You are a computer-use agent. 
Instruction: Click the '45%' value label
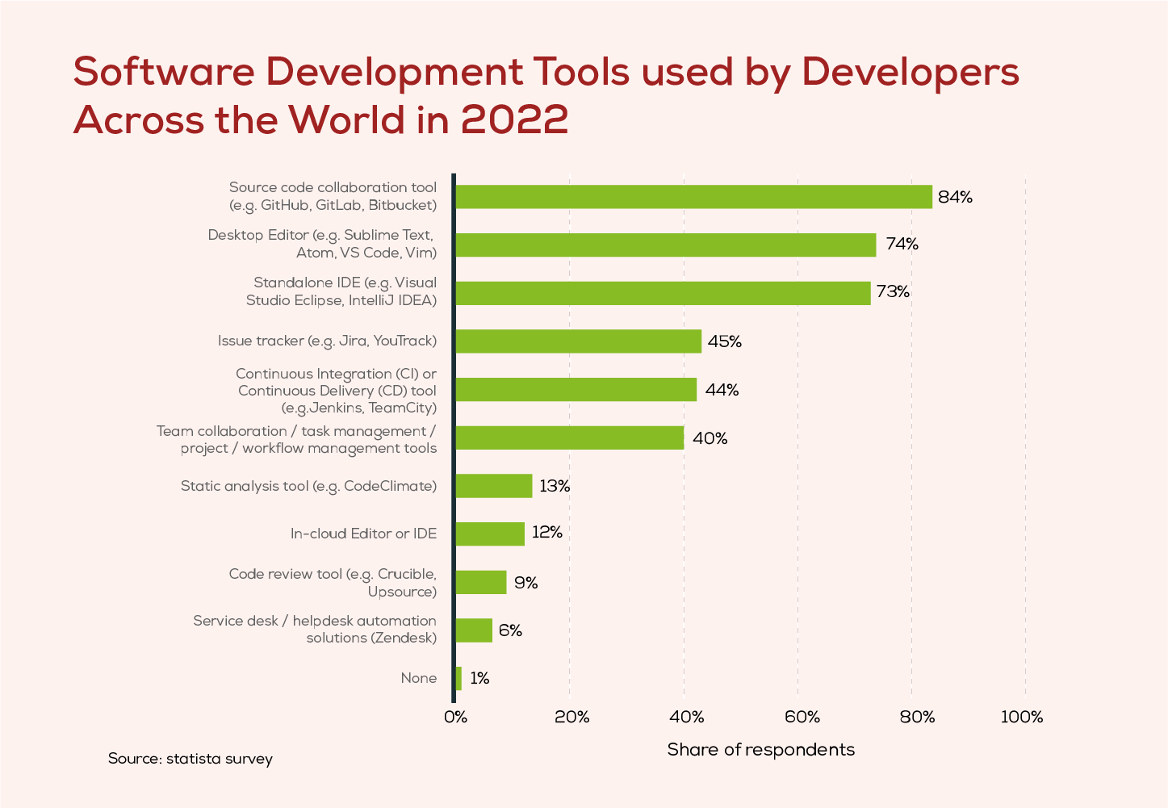(725, 341)
